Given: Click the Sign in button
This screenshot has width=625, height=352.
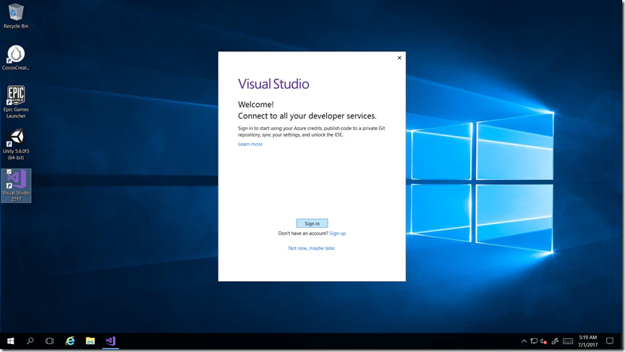Looking at the screenshot, I should point(312,223).
